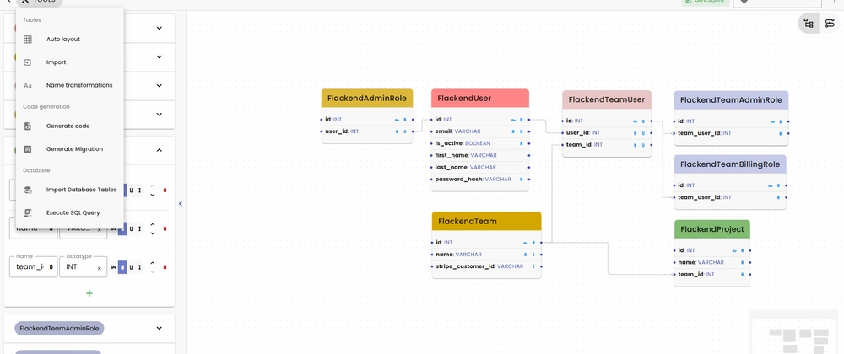
Task: Select FlackendTeamAdminRole chip in sidebar
Action: tap(59, 328)
